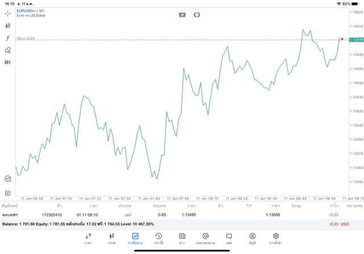Sort by the Volume column header

159,206
